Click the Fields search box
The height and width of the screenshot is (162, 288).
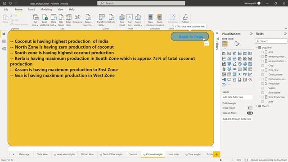point(271,41)
